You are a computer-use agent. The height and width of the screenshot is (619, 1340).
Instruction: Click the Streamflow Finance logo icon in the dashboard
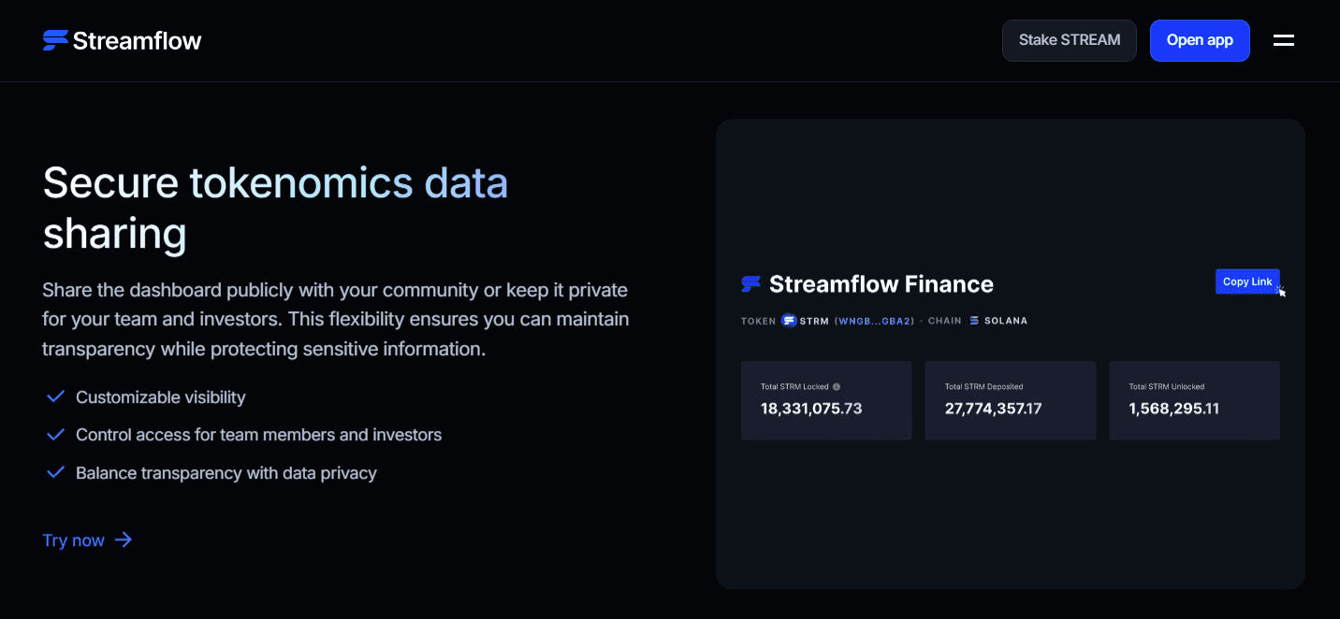(x=751, y=284)
